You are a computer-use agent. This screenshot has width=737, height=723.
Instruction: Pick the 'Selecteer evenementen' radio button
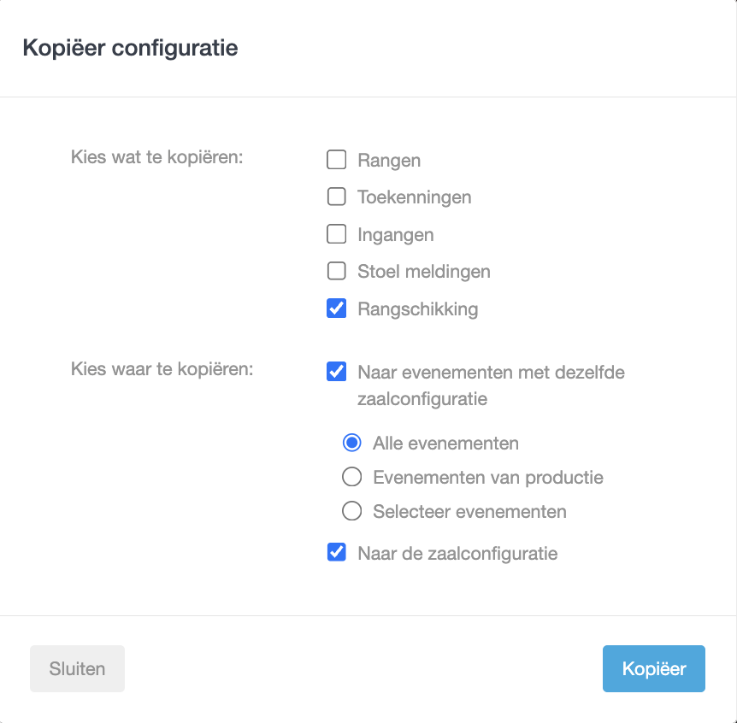coord(351,511)
